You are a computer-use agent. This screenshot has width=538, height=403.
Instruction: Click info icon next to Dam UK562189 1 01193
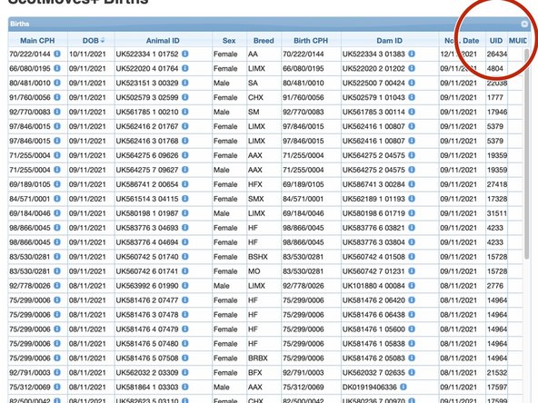(x=412, y=199)
